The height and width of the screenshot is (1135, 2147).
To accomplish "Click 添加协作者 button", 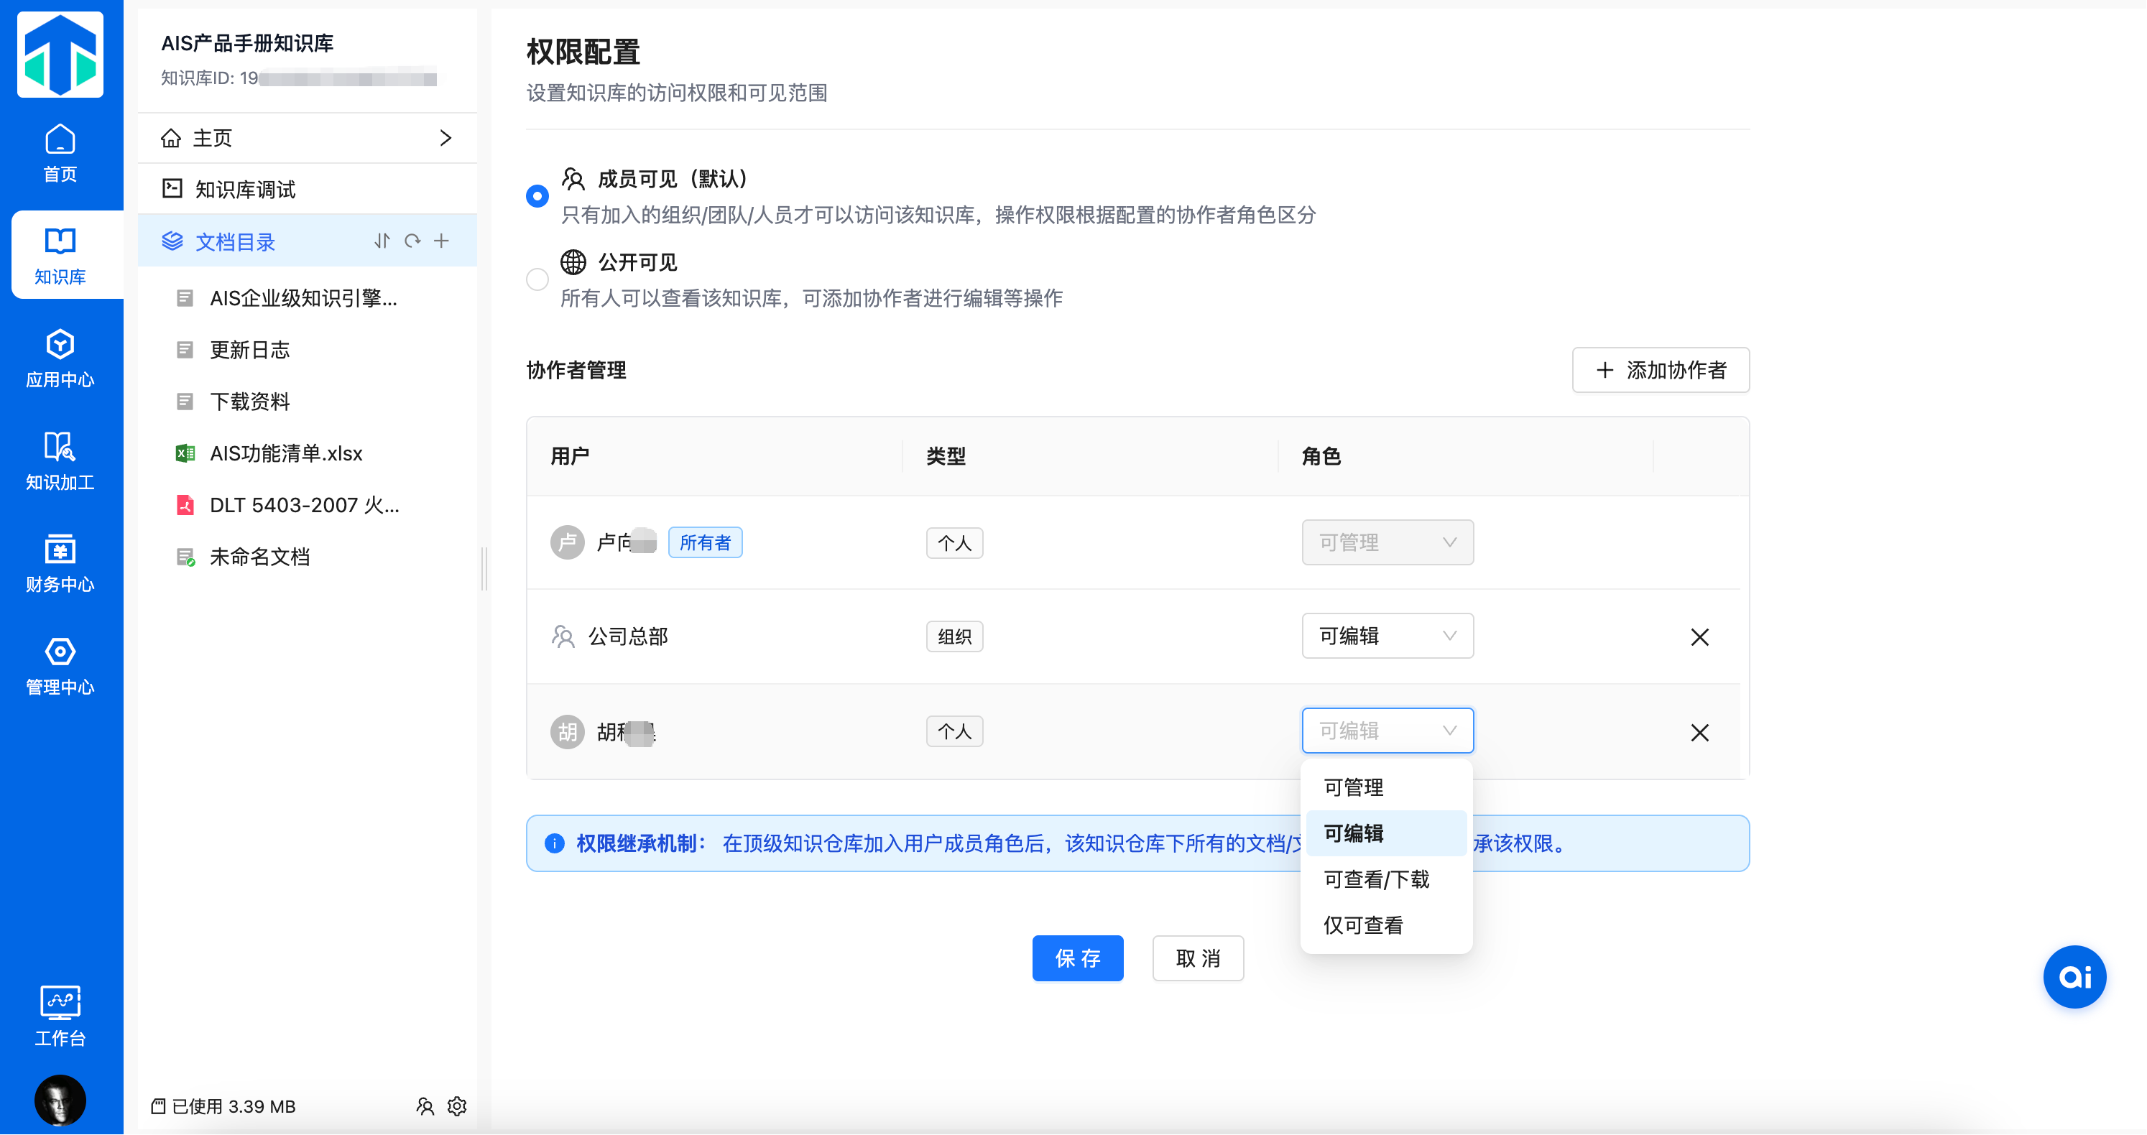I will coord(1661,370).
